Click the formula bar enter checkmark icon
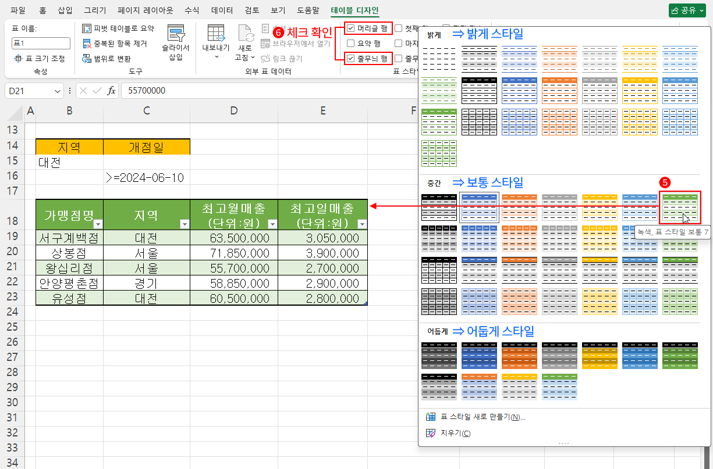Screen dimensions: 713x469 click(97, 91)
